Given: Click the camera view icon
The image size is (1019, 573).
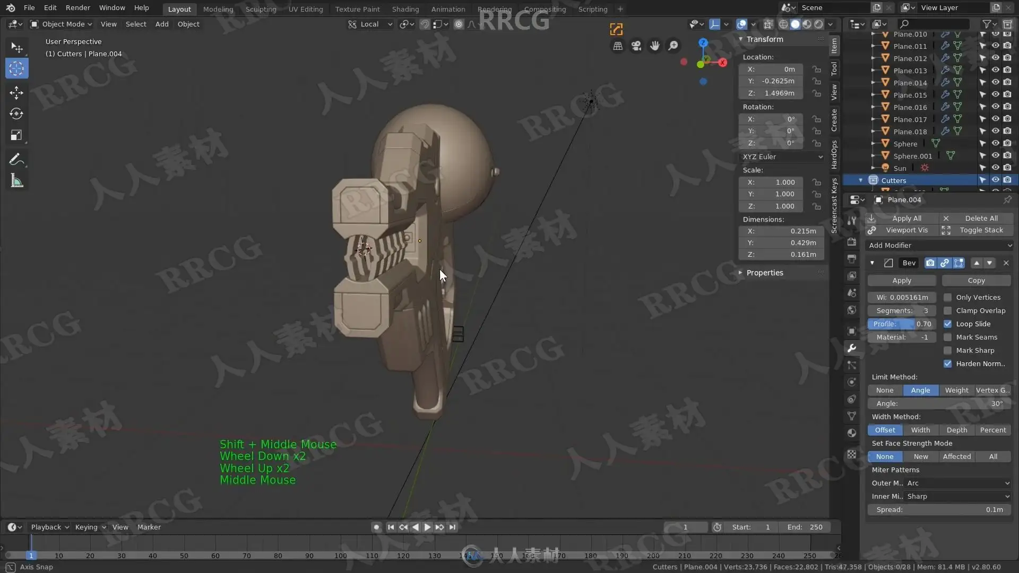Looking at the screenshot, I should coord(636,46).
